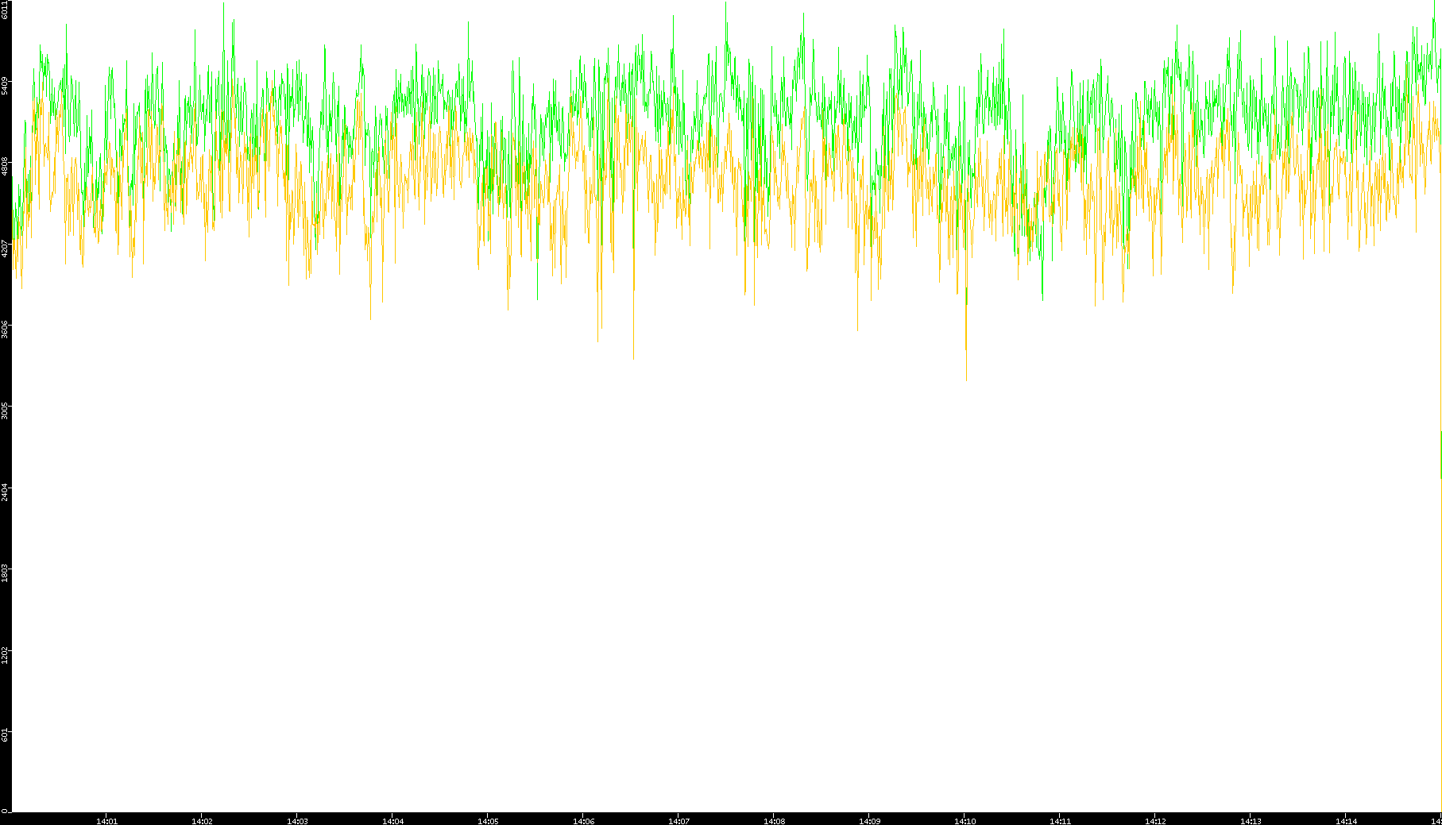Click the 14:13 time axis label

coord(1251,821)
